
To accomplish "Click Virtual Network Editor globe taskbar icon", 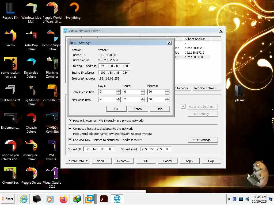I will (x=117, y=199).
